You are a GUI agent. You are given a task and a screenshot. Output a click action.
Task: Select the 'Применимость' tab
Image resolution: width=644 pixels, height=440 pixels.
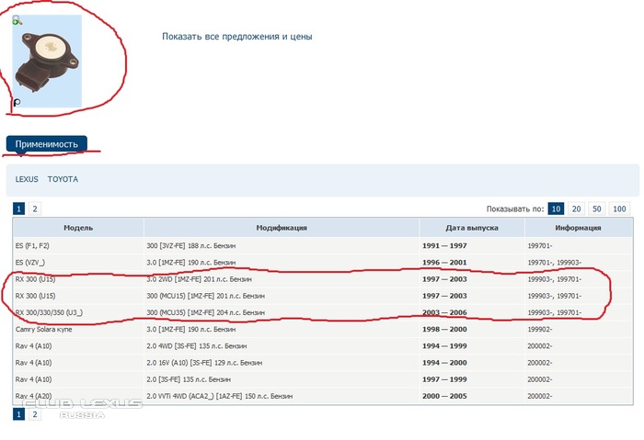click(x=46, y=144)
